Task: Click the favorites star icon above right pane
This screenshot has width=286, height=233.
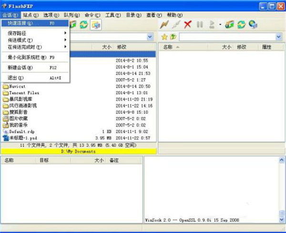Action: [x=164, y=37]
